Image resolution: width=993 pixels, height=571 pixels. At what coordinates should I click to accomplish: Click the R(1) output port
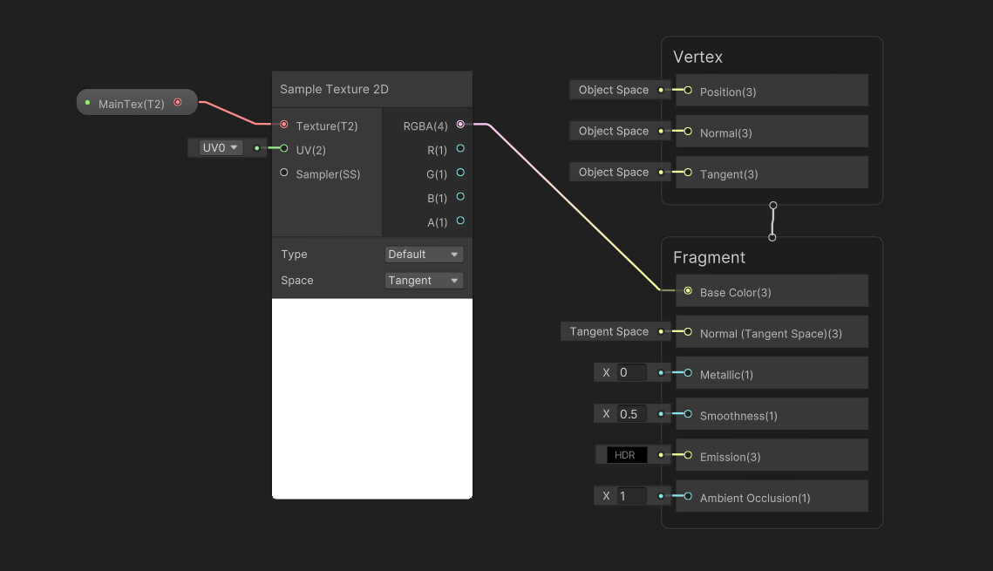click(x=460, y=149)
